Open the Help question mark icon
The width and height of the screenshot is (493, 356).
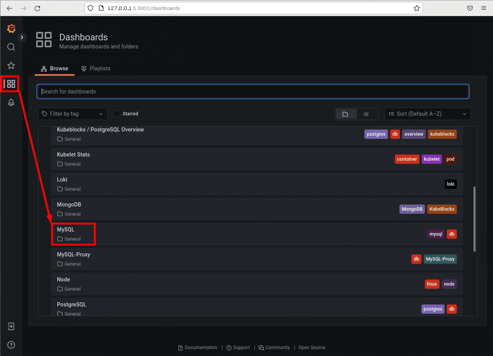(11, 344)
